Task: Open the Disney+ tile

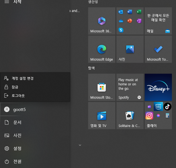Action: click(158, 87)
